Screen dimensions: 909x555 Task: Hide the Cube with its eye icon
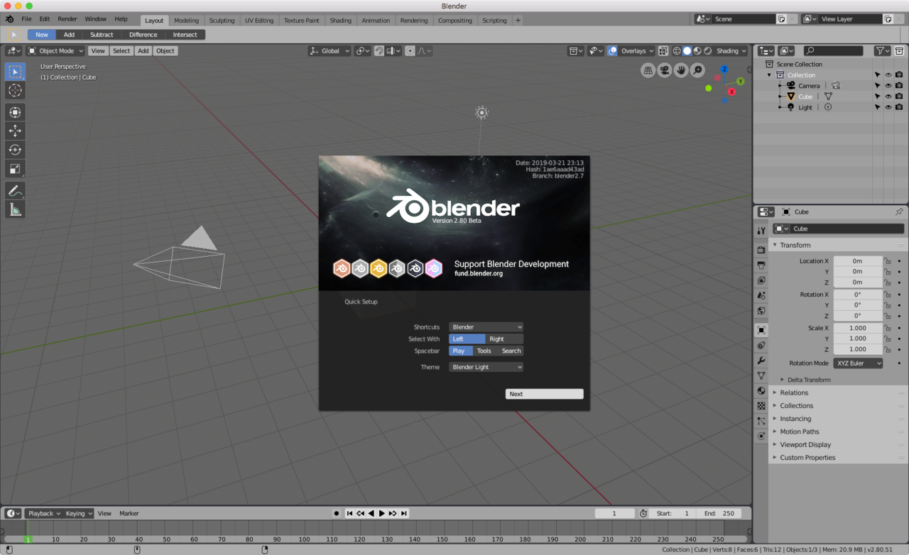coord(888,97)
